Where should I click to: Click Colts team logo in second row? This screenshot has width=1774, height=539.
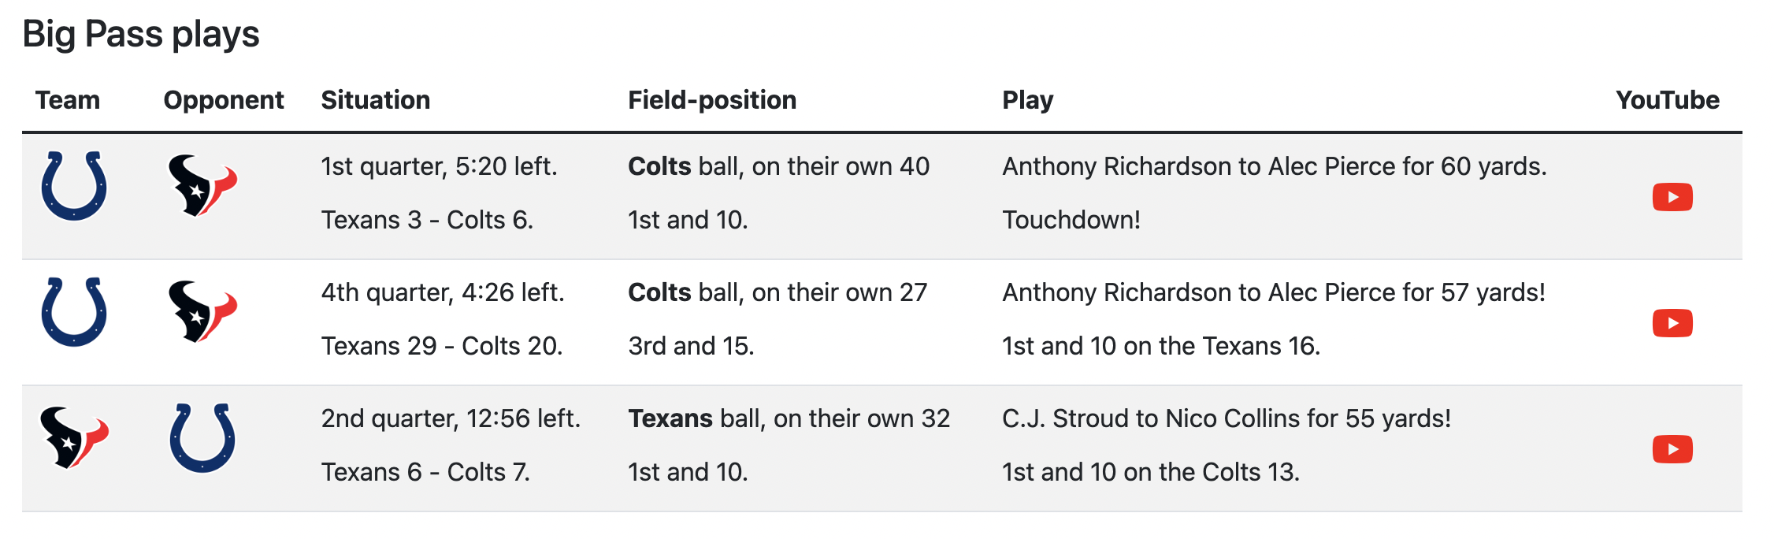(74, 312)
